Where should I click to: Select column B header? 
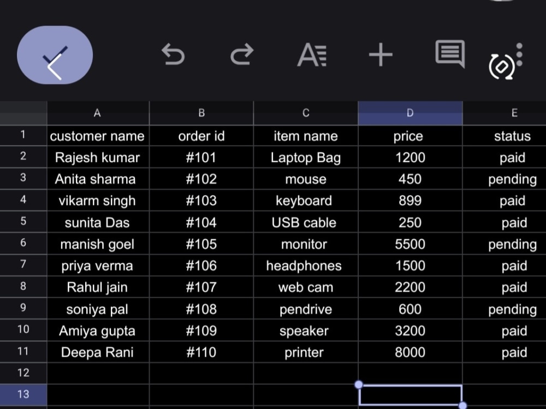pos(201,113)
